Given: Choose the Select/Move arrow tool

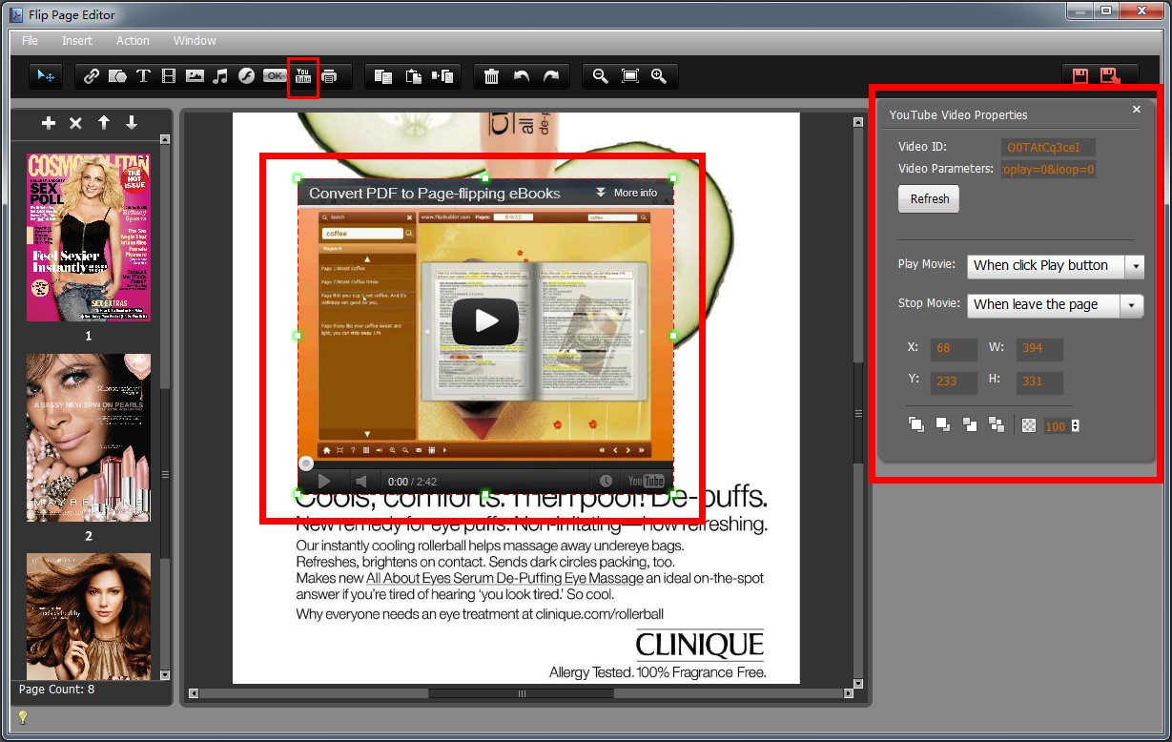Looking at the screenshot, I should (x=45, y=76).
